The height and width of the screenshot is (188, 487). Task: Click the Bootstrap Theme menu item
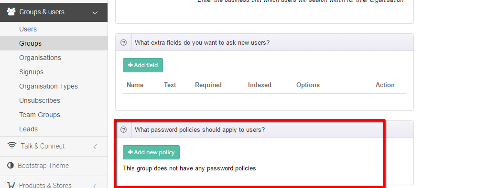coord(54,166)
